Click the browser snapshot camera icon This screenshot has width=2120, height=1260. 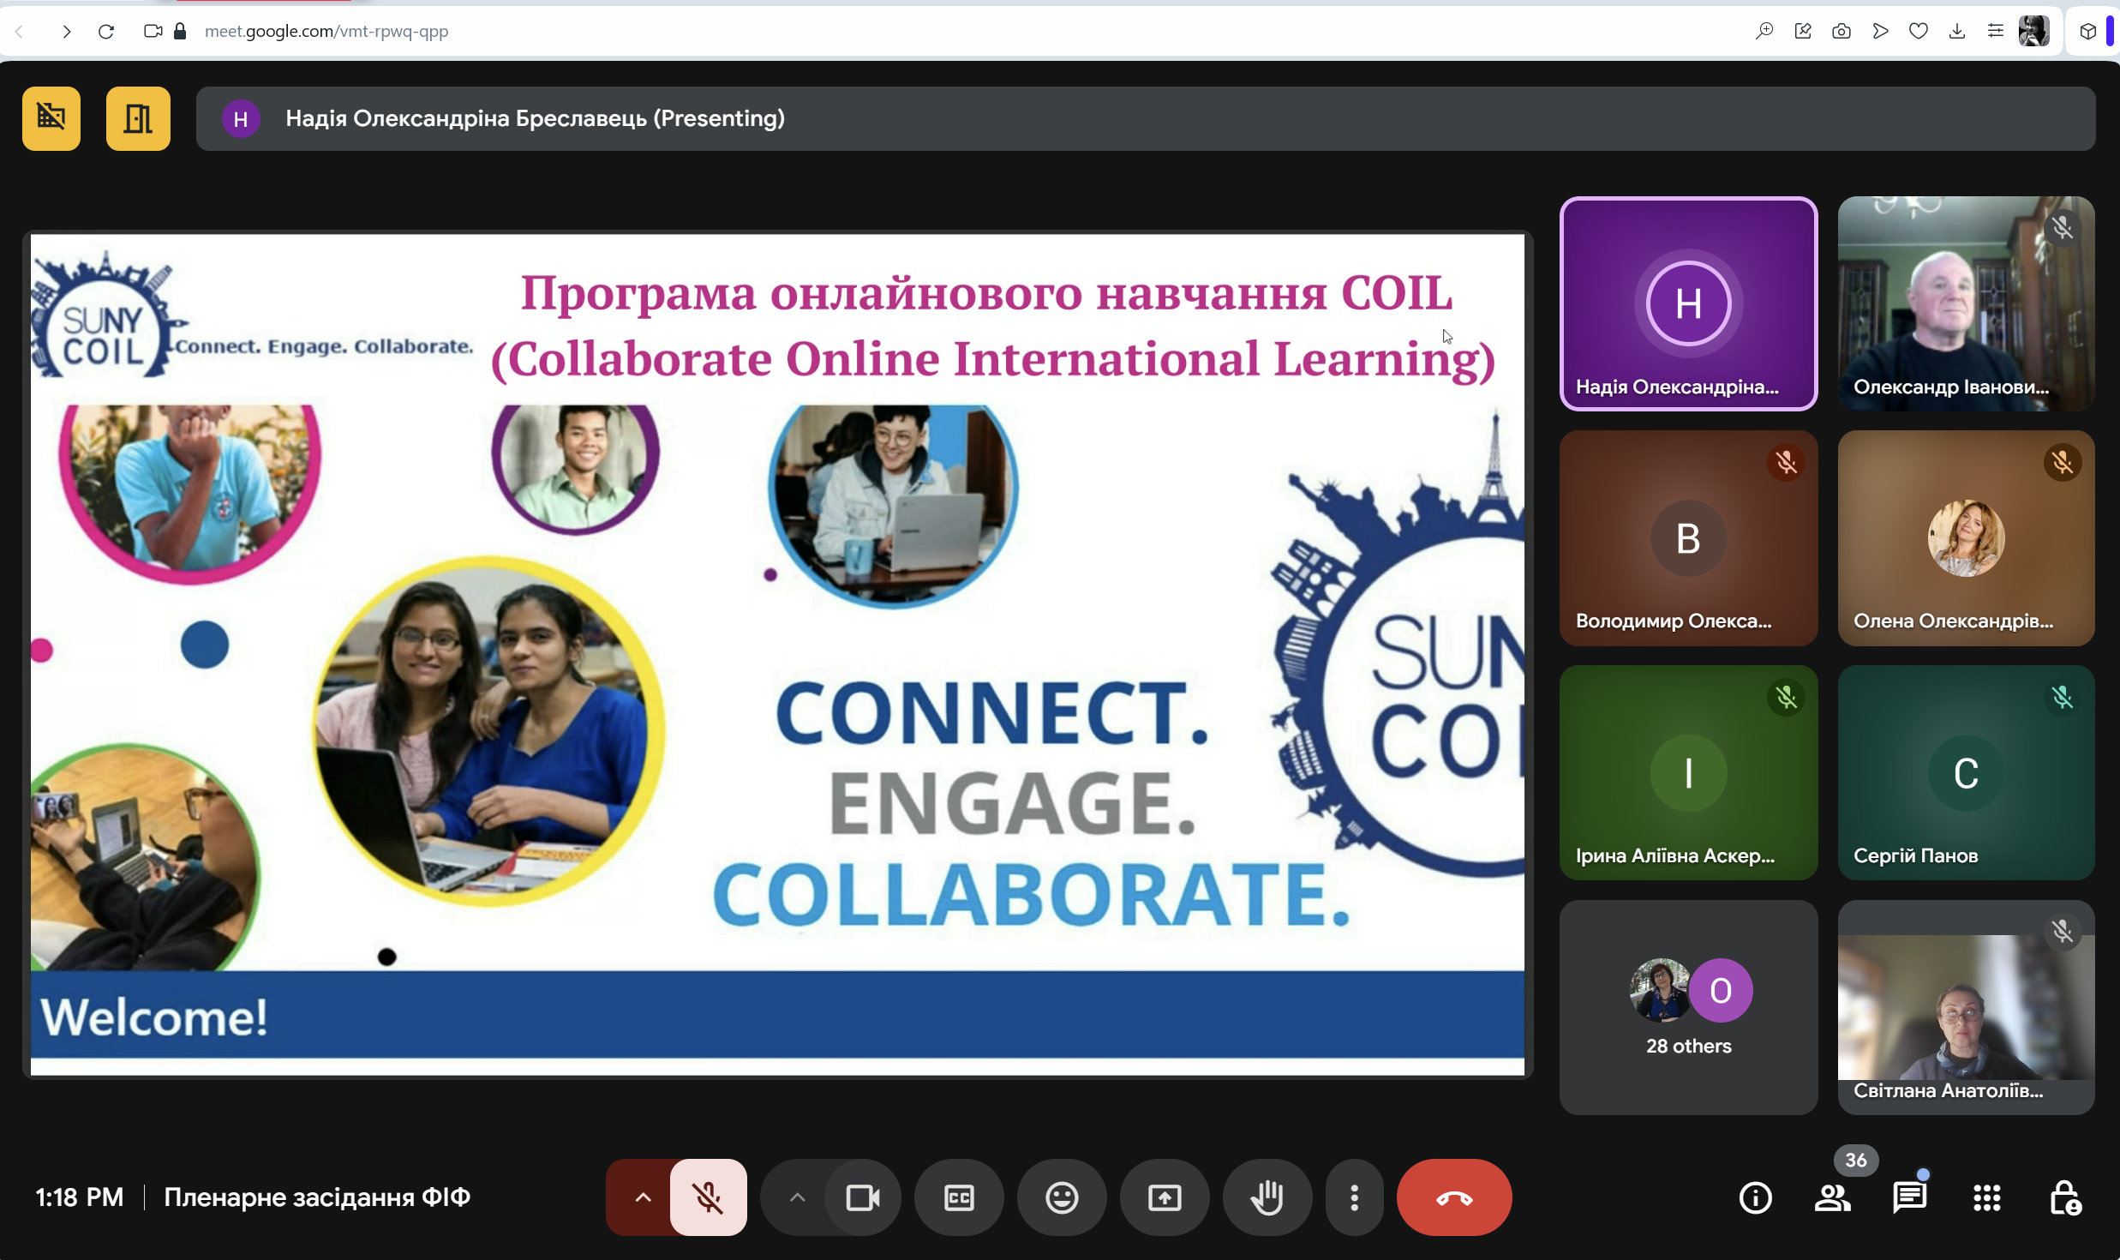(x=1841, y=32)
